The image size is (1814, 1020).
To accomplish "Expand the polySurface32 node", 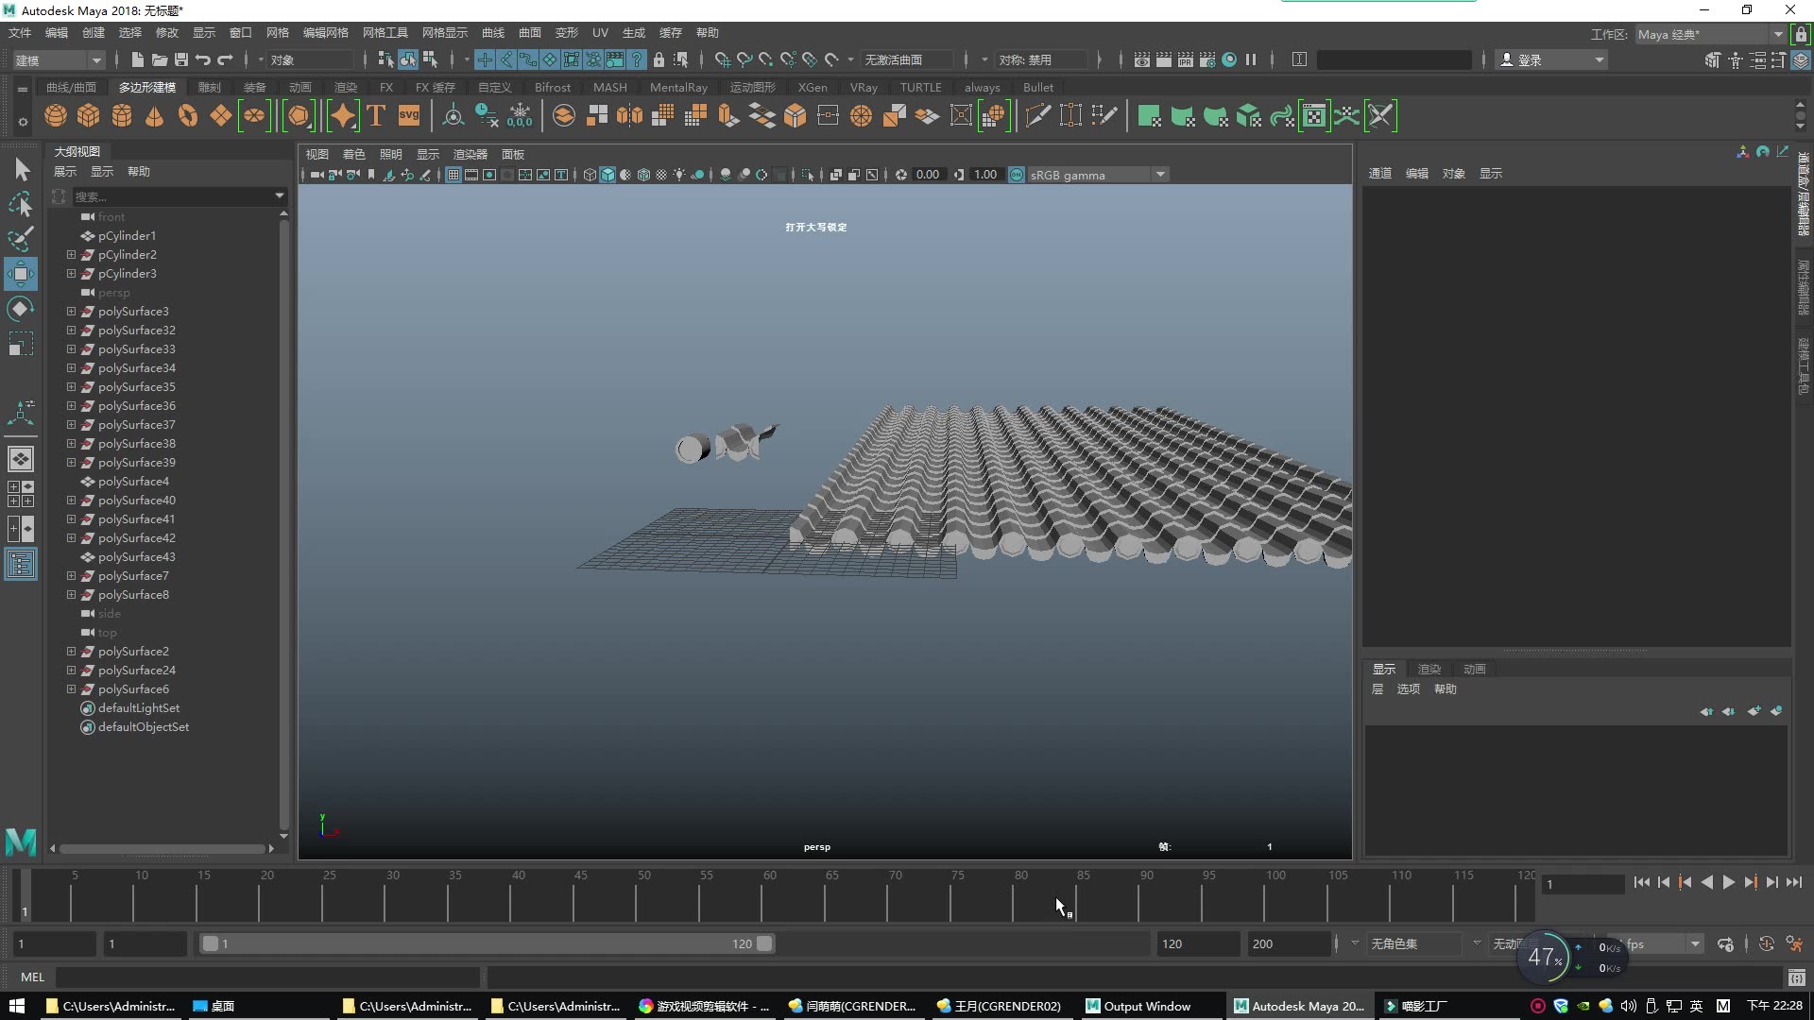I will [x=71, y=331].
